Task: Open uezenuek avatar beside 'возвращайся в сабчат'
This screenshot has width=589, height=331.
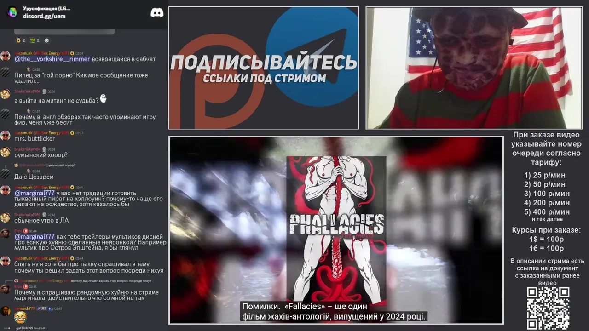Action: tap(6, 56)
